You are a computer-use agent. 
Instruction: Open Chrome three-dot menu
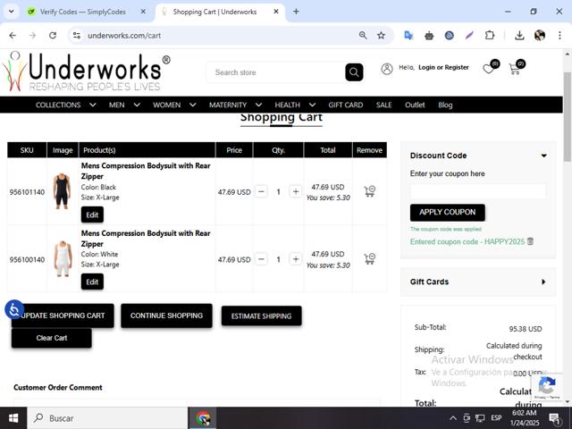point(559,36)
